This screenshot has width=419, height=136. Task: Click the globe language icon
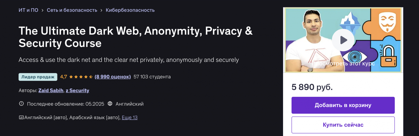pos(110,104)
